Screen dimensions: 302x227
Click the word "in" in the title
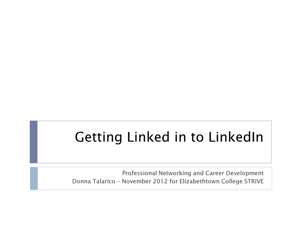pyautogui.click(x=180, y=137)
